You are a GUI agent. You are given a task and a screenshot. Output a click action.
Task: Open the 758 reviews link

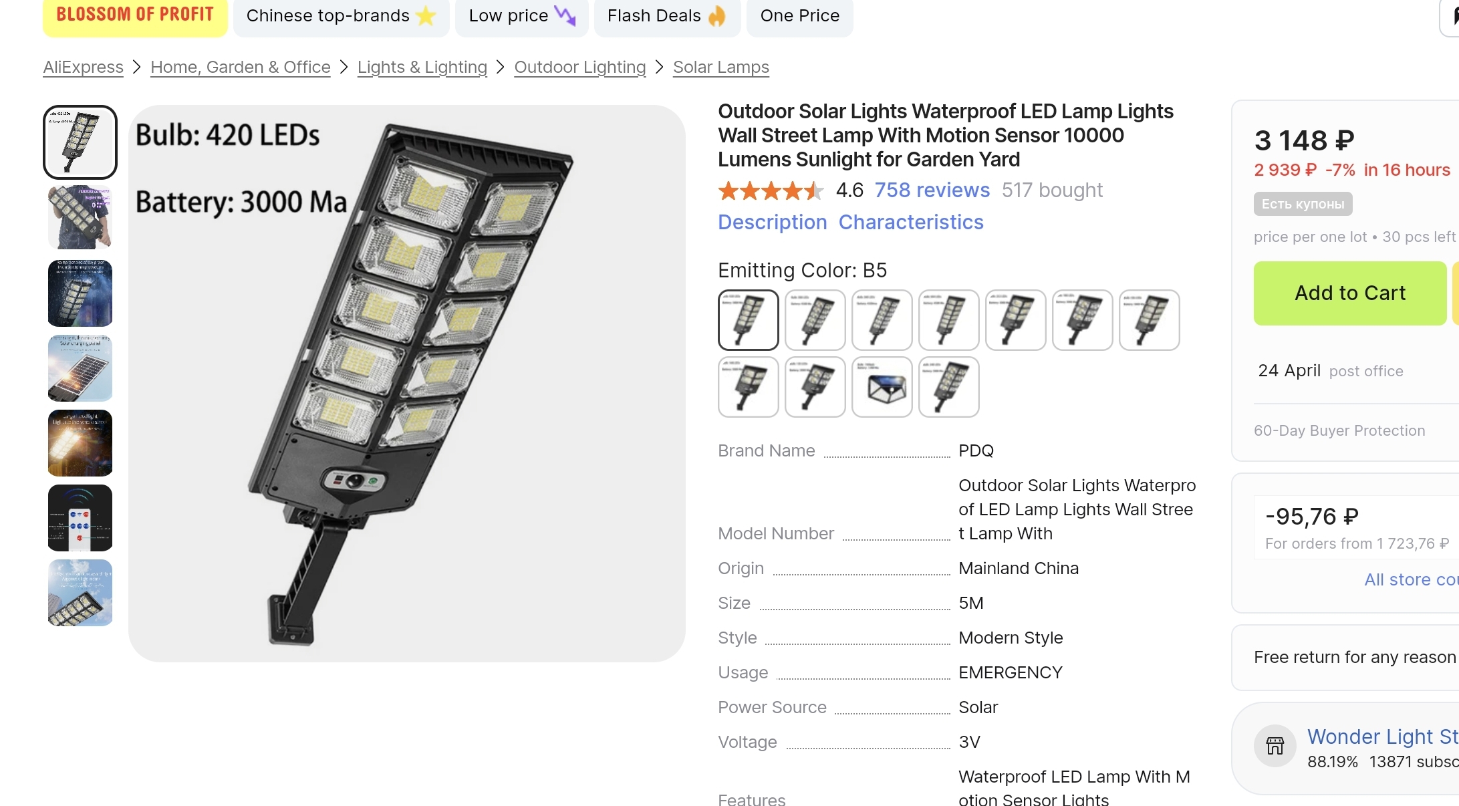[x=932, y=190]
